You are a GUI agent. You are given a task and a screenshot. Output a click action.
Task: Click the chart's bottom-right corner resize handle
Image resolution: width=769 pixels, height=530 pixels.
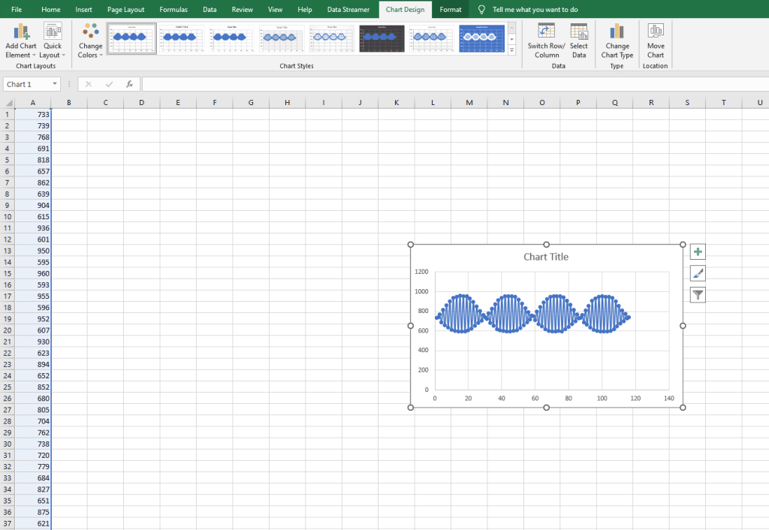click(x=683, y=408)
